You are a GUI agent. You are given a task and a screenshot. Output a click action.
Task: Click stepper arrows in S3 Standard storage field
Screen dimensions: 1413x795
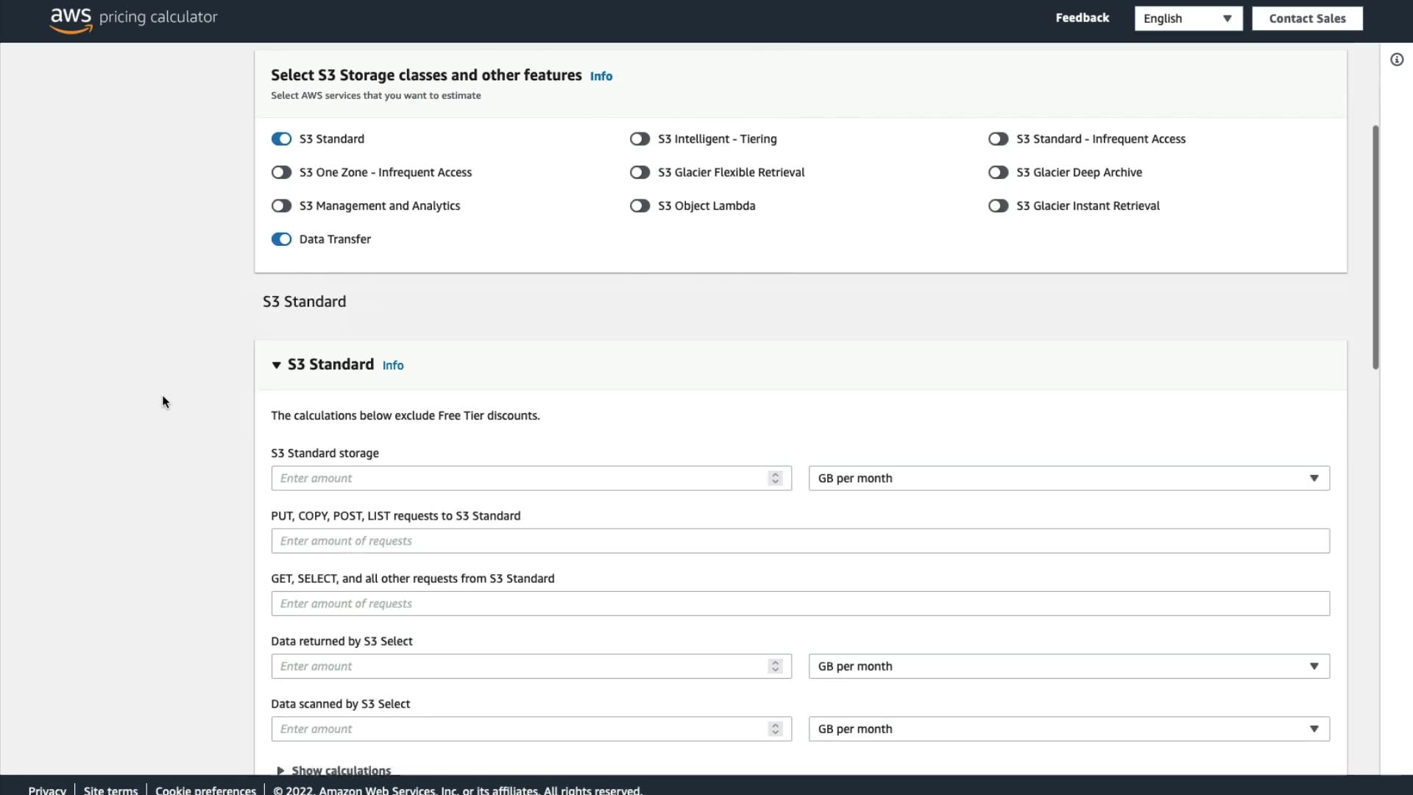tap(775, 478)
